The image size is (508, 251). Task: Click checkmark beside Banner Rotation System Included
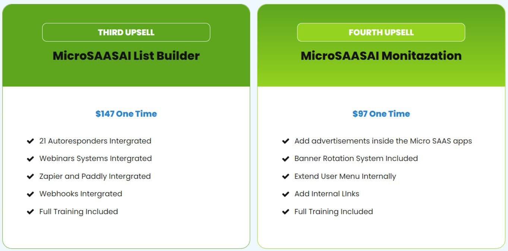point(285,159)
